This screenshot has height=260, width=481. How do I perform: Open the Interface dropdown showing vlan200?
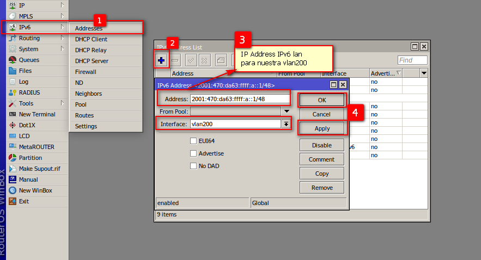click(286, 124)
